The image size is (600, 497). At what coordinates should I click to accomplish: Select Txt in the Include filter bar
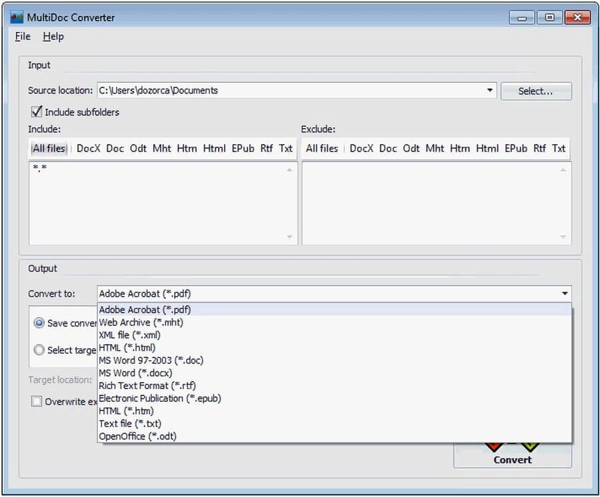(286, 148)
